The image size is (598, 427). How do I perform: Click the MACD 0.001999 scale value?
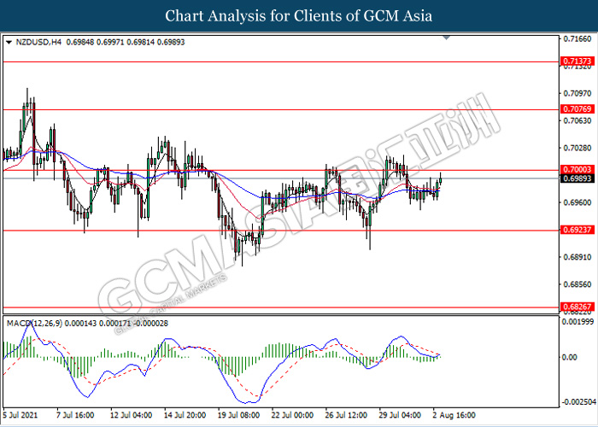tap(577, 322)
